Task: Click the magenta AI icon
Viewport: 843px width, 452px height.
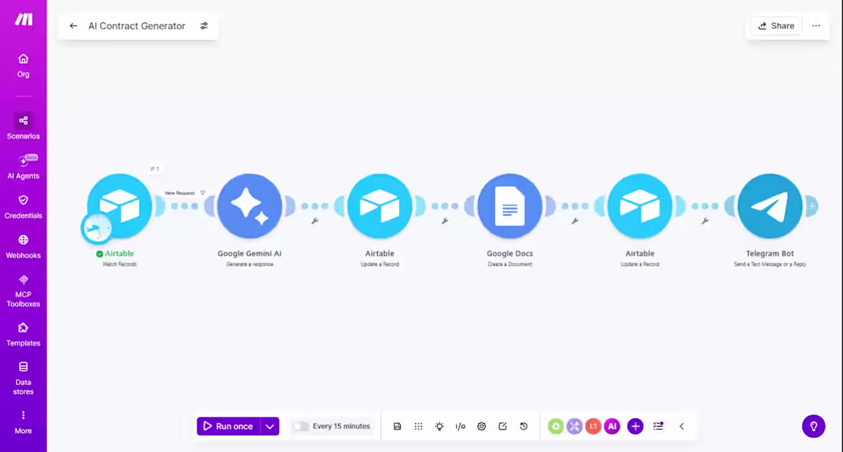Action: pyautogui.click(x=612, y=426)
